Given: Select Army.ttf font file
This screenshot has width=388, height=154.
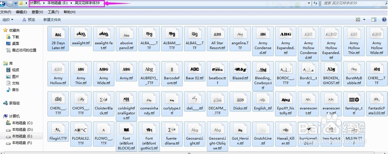Looking at the screenshot, I should click(126, 71).
